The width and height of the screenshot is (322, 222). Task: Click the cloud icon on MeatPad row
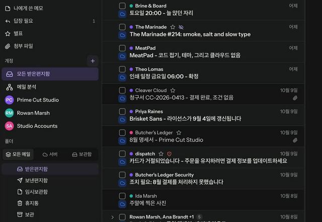pyautogui.click(x=122, y=56)
